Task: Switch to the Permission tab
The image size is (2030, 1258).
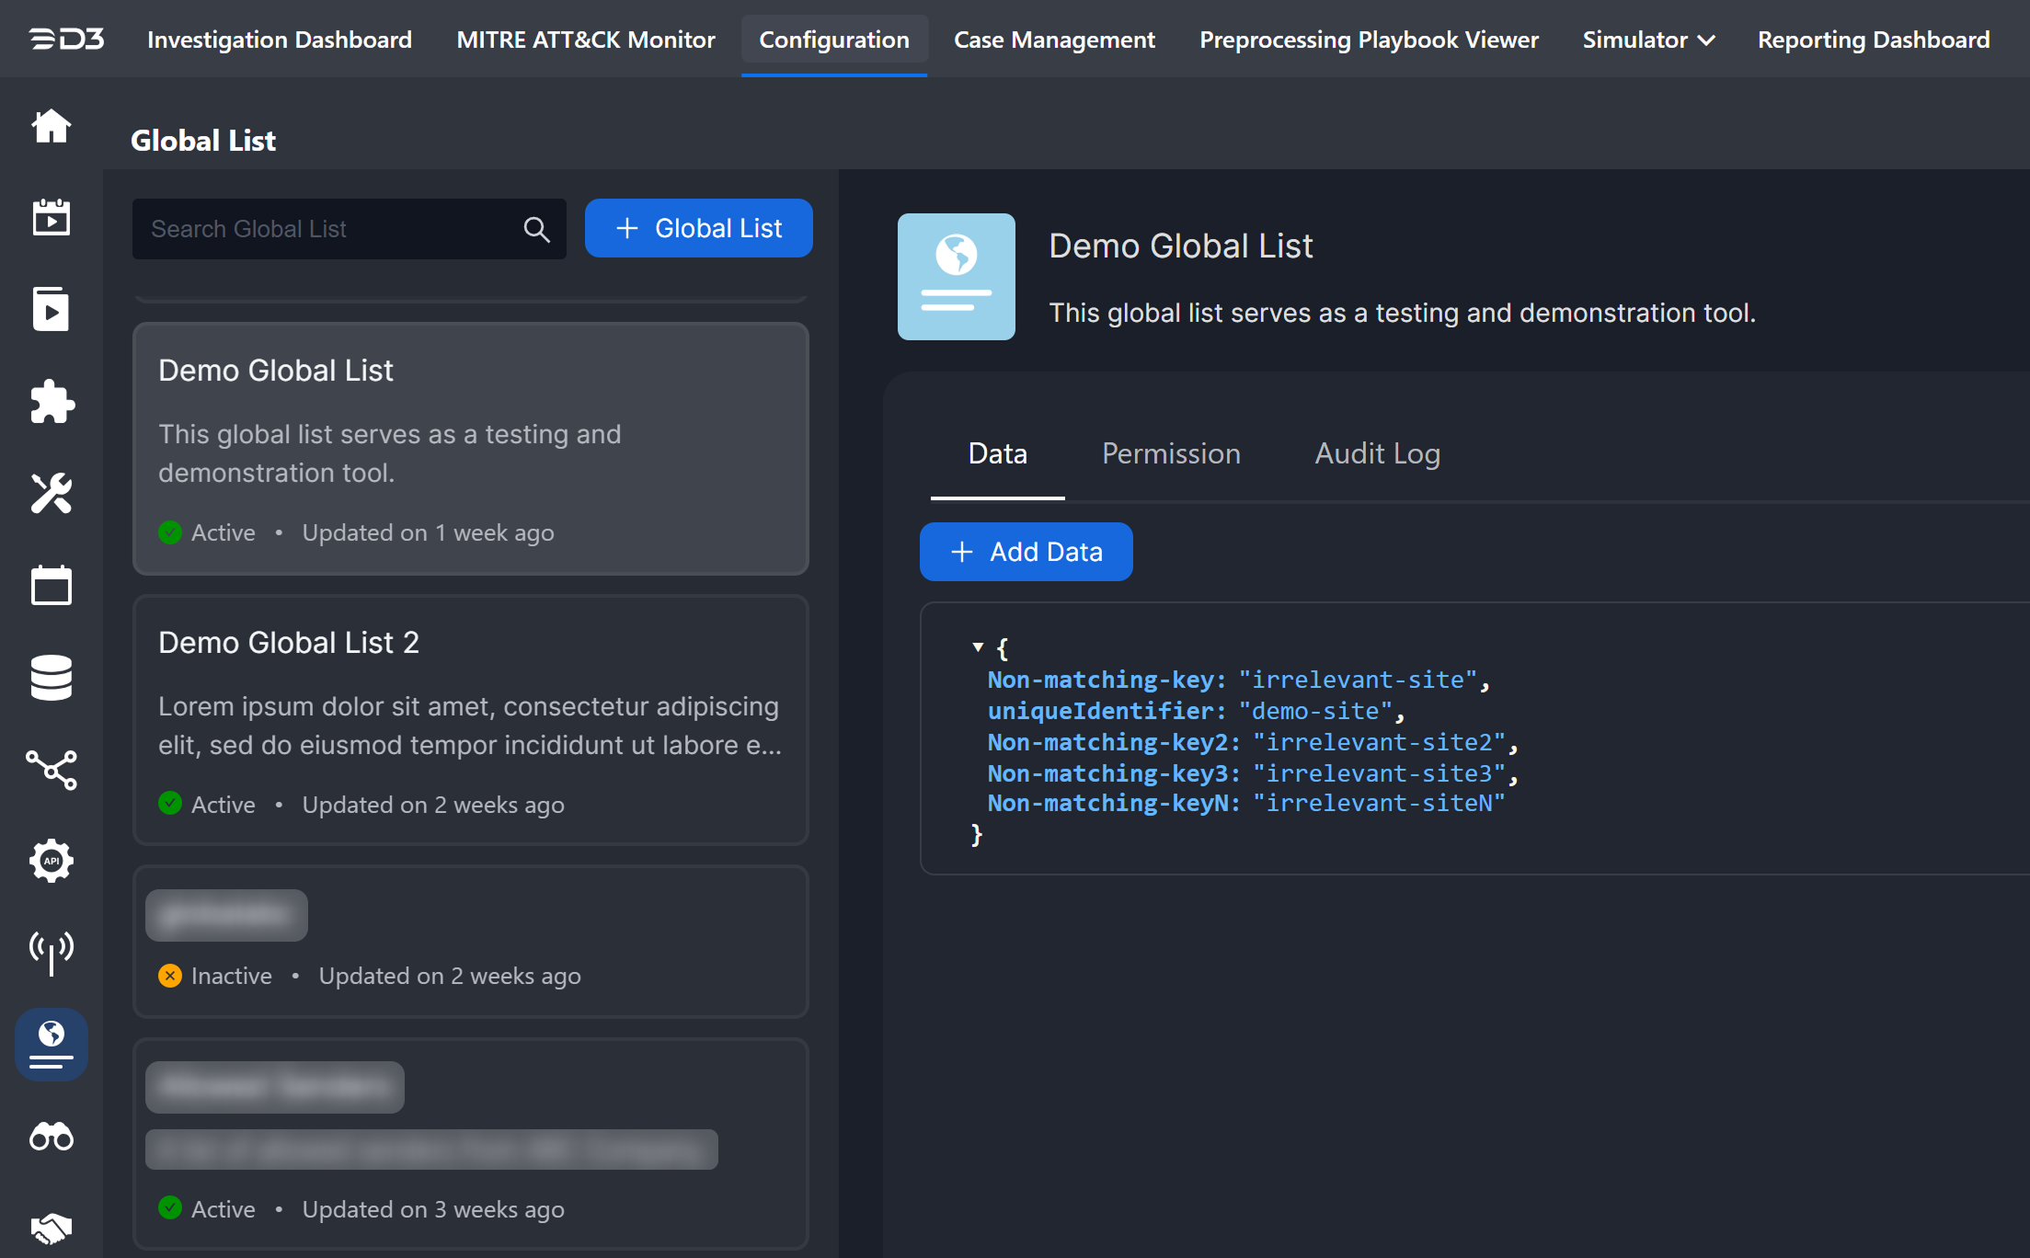Action: pos(1171,453)
